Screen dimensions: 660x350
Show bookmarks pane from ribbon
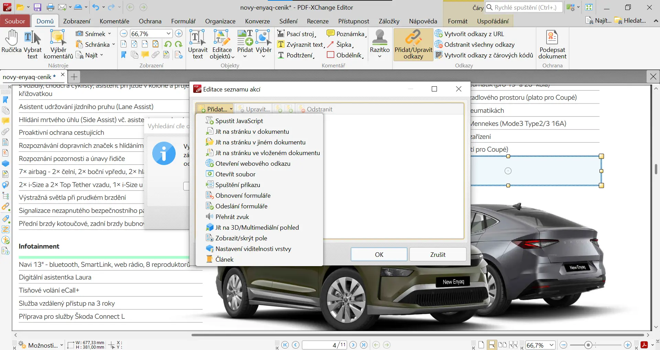[124, 55]
